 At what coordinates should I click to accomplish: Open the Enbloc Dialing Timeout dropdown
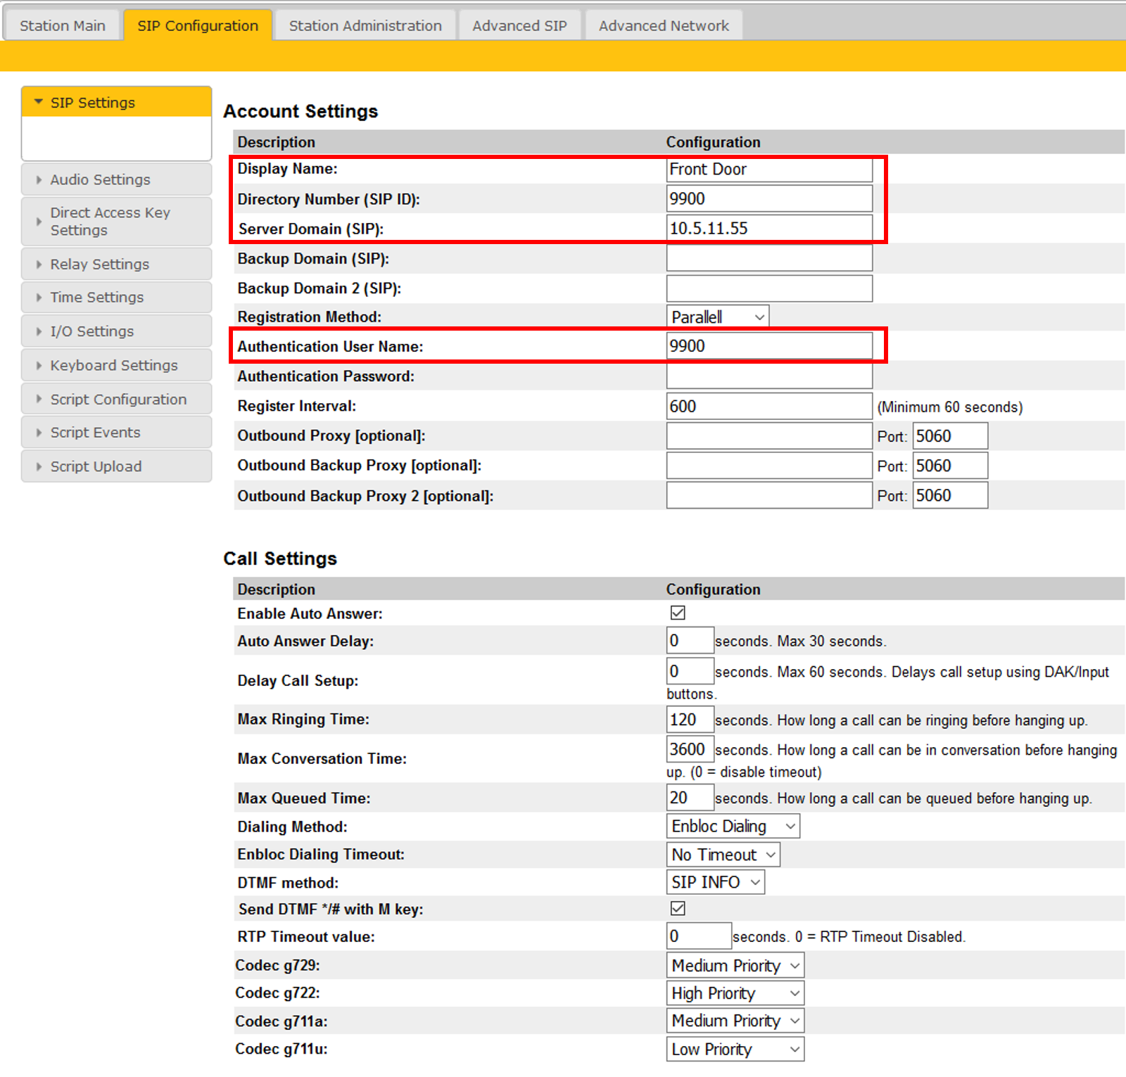[x=723, y=855]
